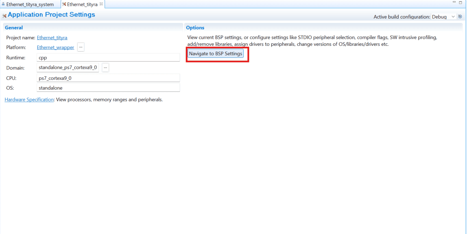Click the Navigate to BSP Settings button
This screenshot has height=234, width=467.
click(216, 54)
